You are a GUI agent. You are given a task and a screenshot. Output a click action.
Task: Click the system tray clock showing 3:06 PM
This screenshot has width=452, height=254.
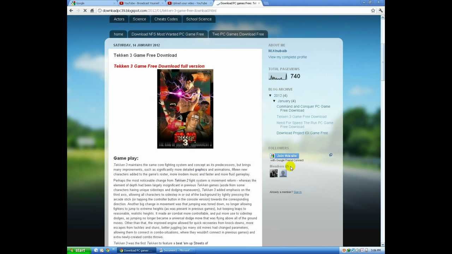[x=376, y=250]
